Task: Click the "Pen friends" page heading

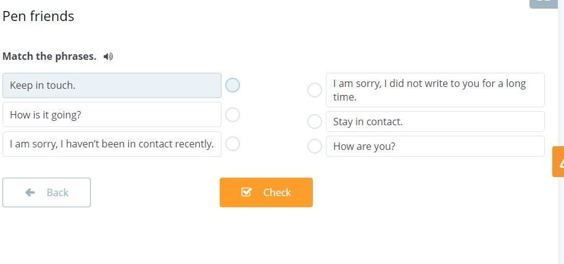Action: (x=38, y=17)
